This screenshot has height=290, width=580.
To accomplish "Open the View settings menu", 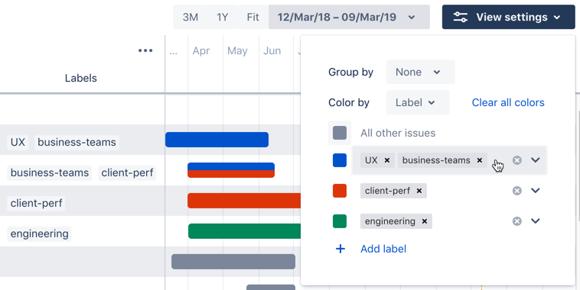I will point(509,17).
